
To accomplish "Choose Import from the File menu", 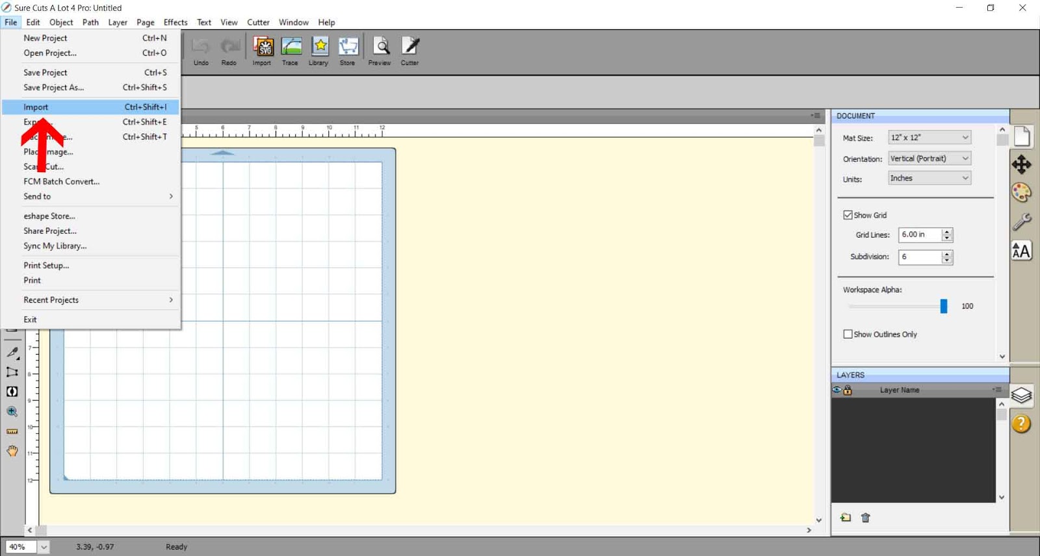I will point(90,107).
